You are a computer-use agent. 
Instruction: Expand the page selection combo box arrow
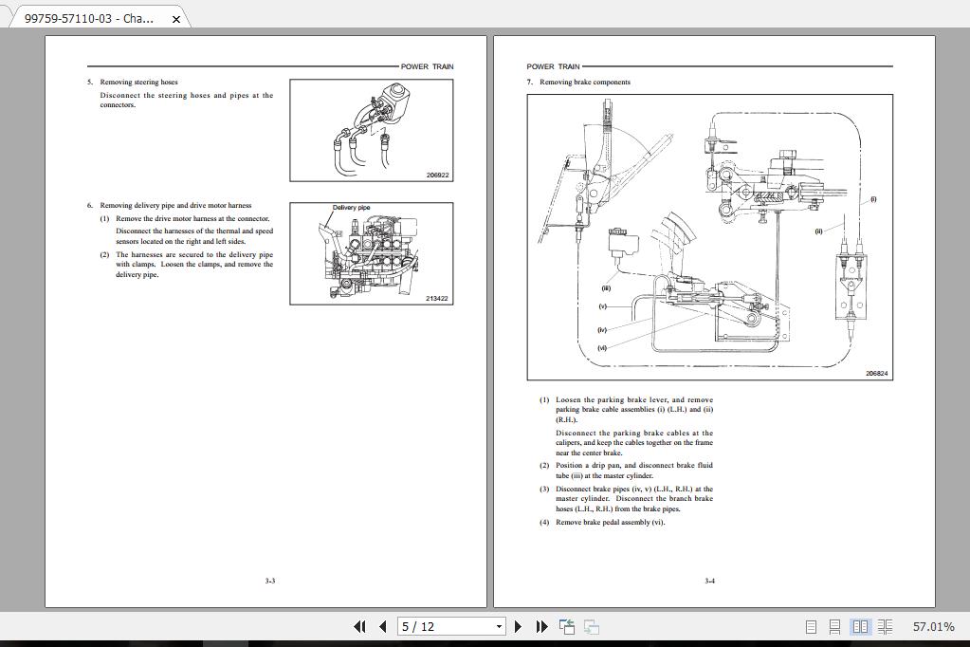(498, 626)
